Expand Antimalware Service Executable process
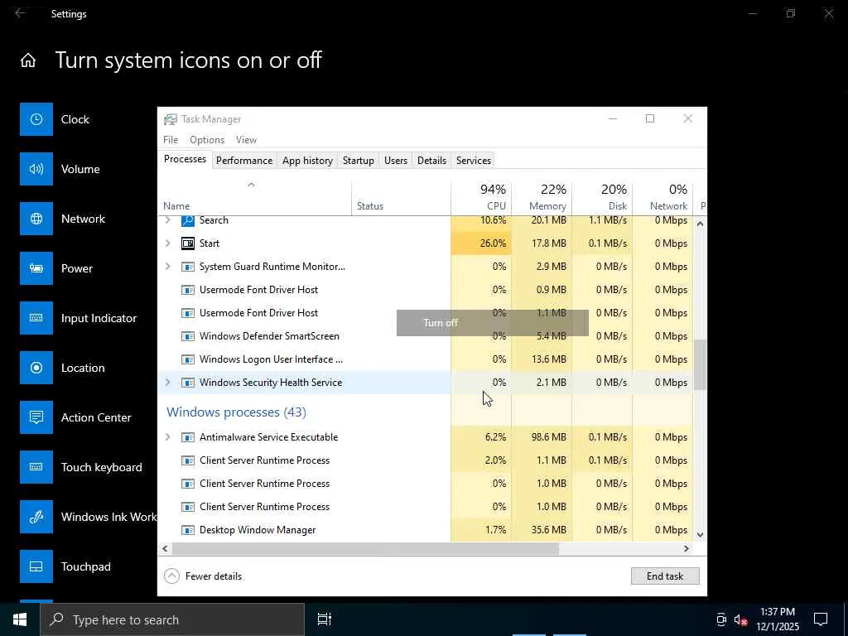This screenshot has width=848, height=636. tap(168, 437)
